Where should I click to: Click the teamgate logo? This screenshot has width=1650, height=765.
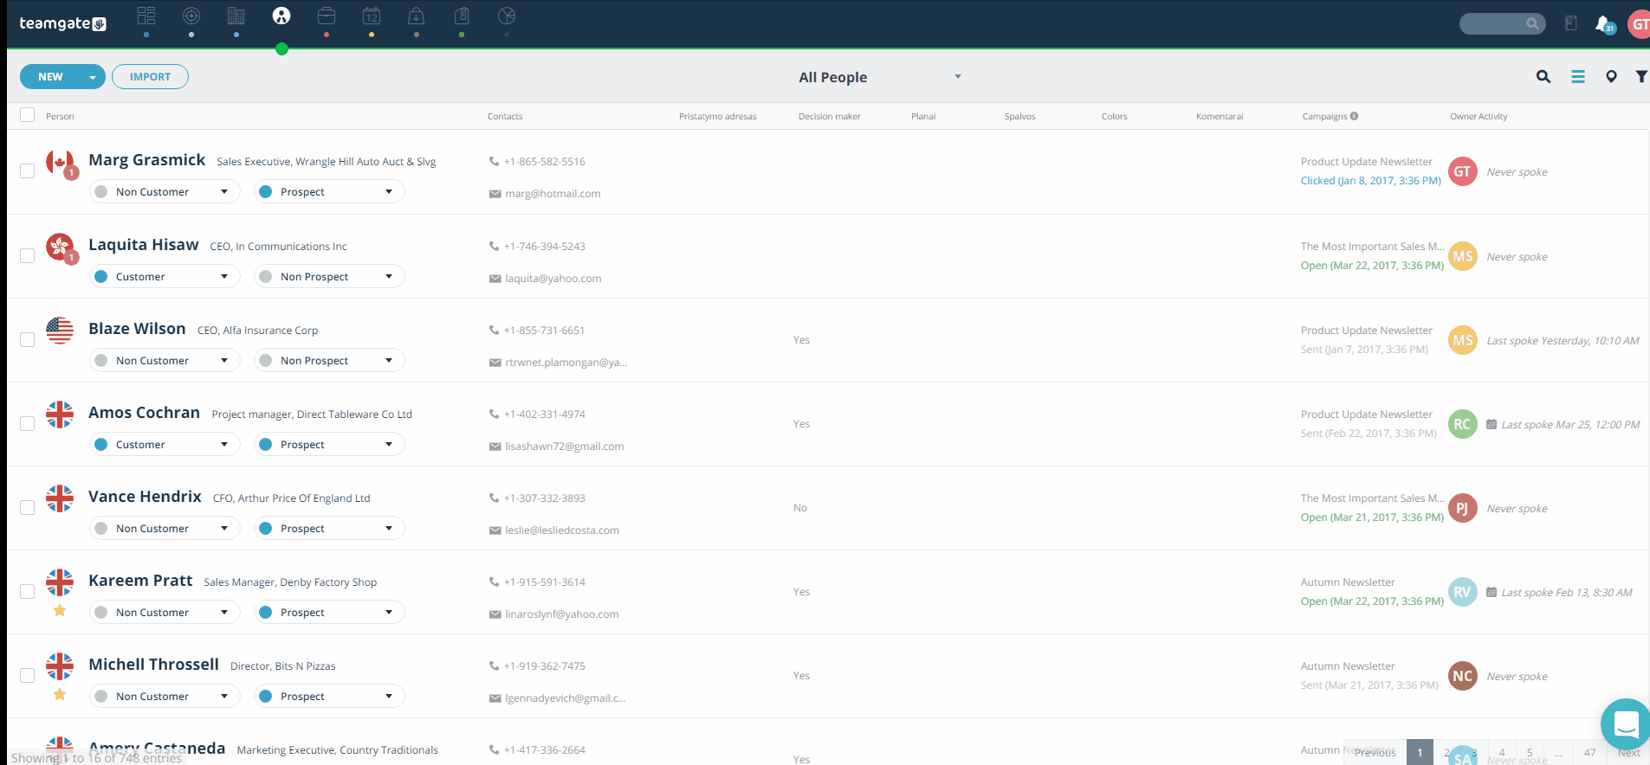[x=62, y=23]
